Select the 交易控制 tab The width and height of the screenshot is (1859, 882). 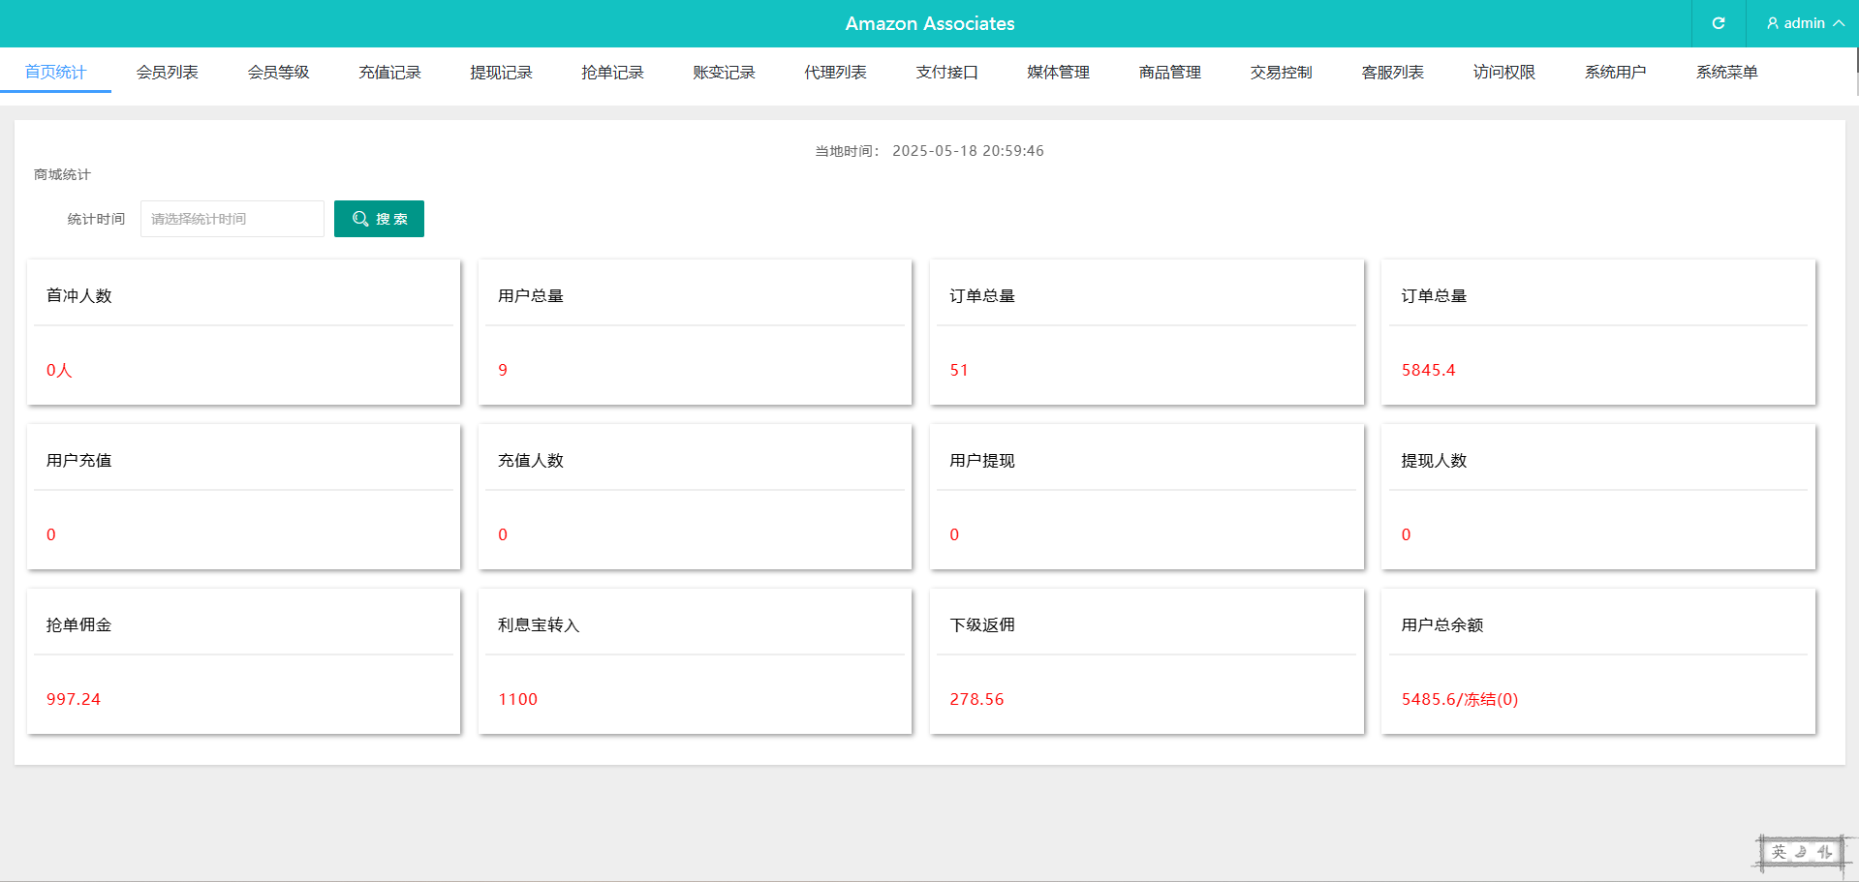point(1281,73)
